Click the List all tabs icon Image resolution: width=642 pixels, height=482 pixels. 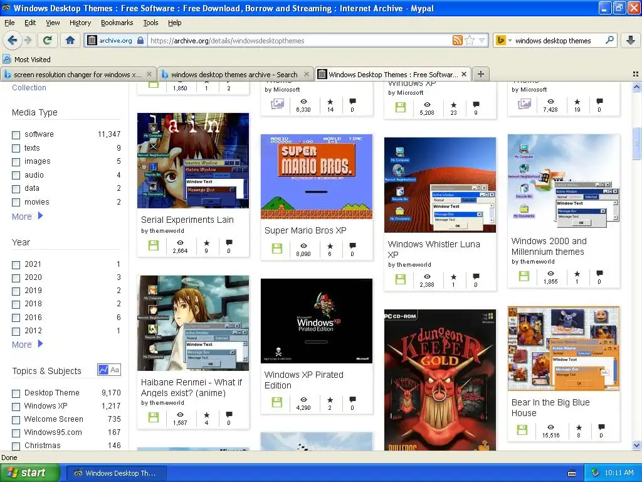(636, 74)
